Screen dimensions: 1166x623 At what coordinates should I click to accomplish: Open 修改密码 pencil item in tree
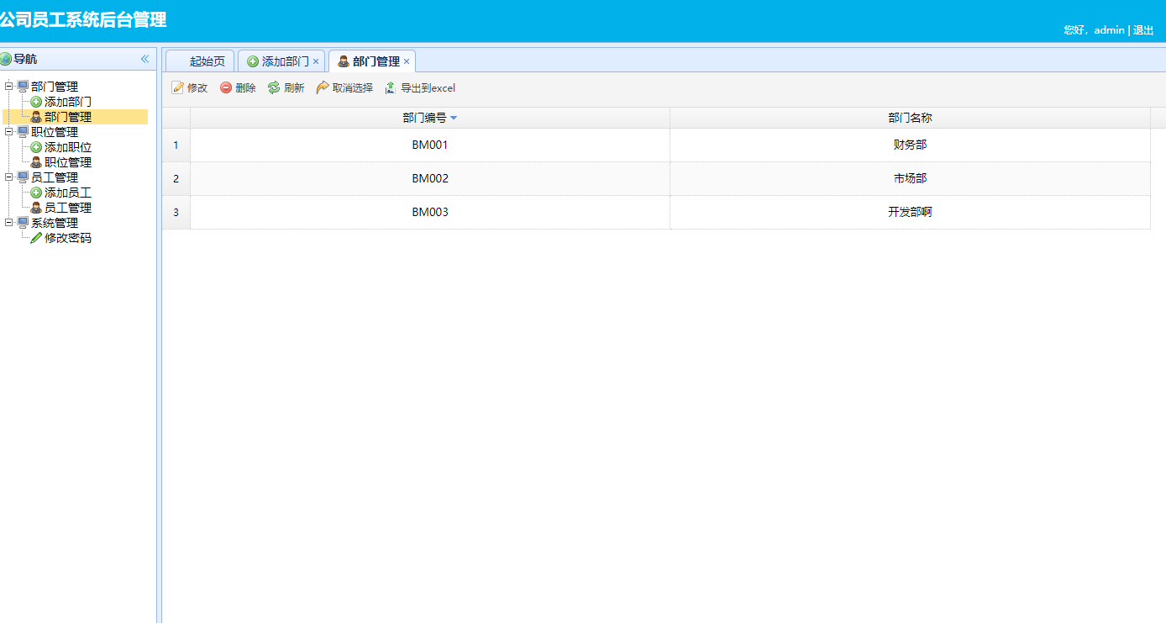coord(67,238)
